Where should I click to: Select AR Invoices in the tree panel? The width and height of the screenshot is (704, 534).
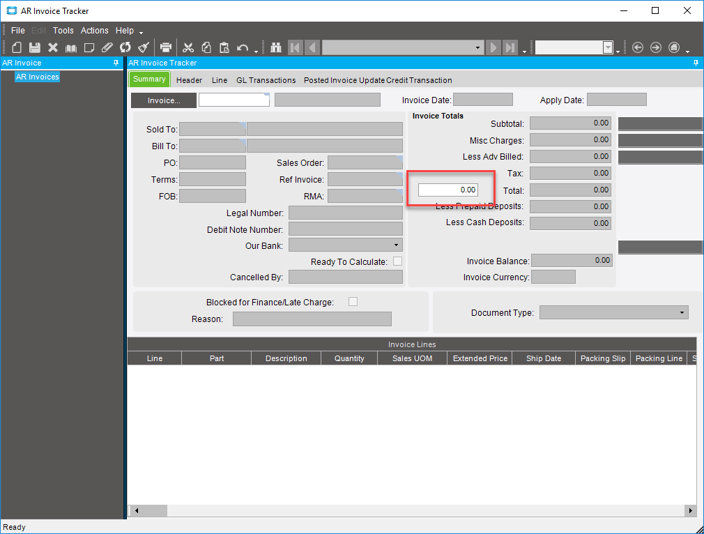38,77
